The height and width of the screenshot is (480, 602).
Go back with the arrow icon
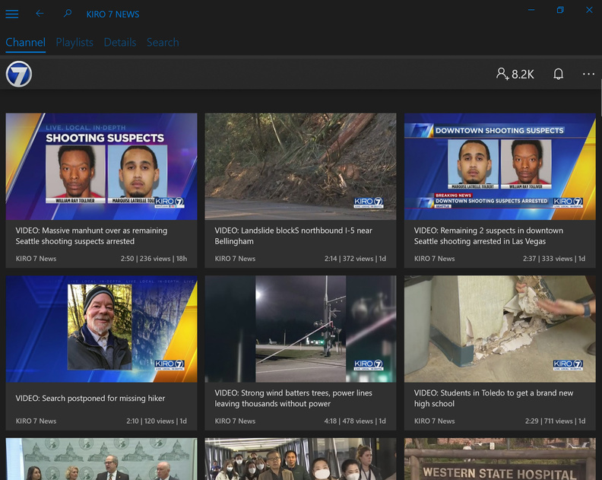pos(40,14)
